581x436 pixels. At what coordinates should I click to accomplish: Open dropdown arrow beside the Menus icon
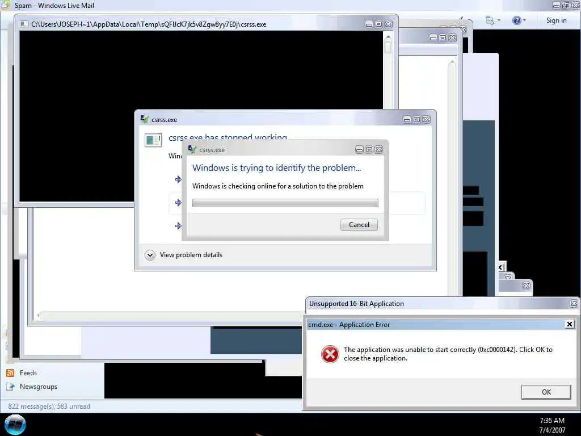[499, 20]
